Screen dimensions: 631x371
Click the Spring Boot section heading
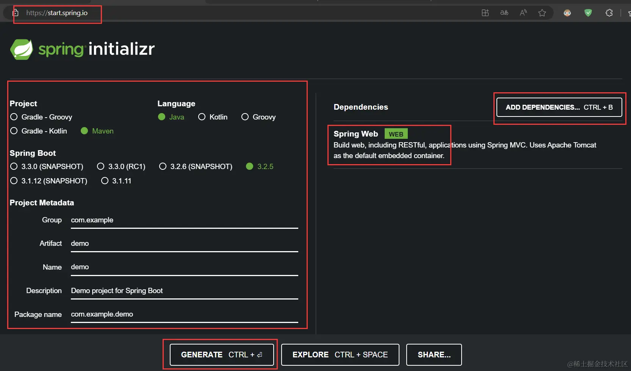click(33, 153)
